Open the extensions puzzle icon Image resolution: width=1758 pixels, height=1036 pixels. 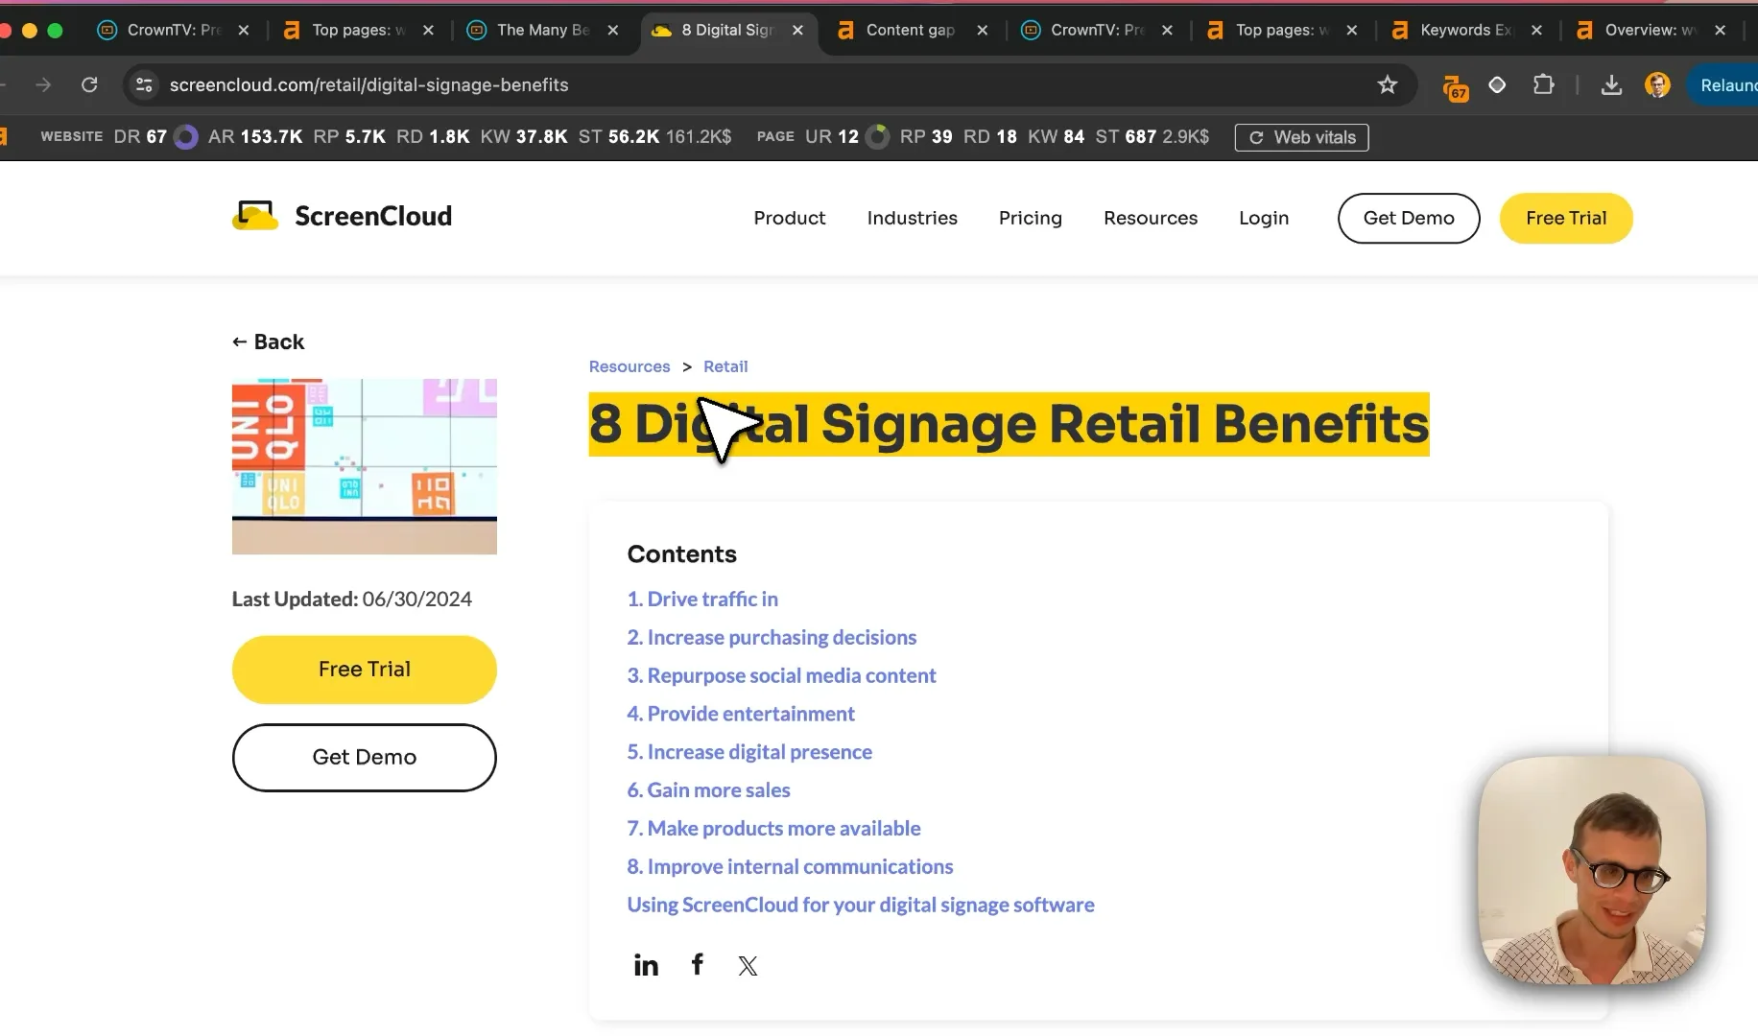tap(1543, 85)
